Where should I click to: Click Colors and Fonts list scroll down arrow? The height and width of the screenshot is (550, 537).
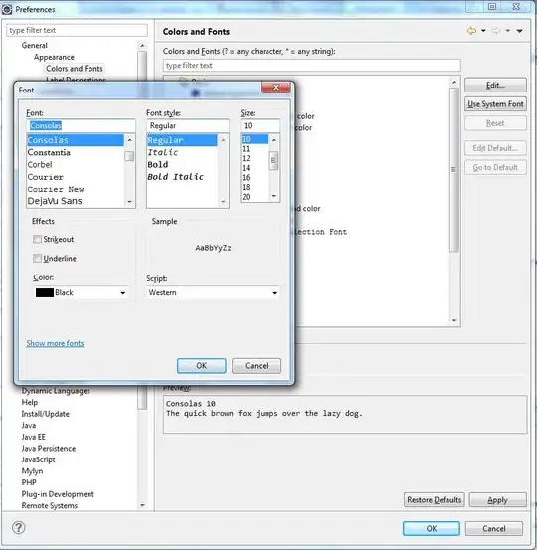pyautogui.click(x=454, y=320)
